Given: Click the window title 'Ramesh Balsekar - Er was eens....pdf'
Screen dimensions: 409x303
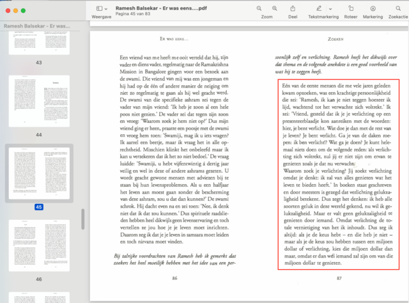Looking at the screenshot, I should click(161, 8).
